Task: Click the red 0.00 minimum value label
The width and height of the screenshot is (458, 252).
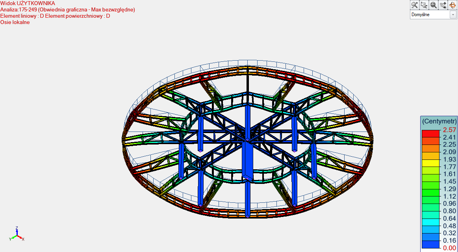Action: click(x=449, y=248)
